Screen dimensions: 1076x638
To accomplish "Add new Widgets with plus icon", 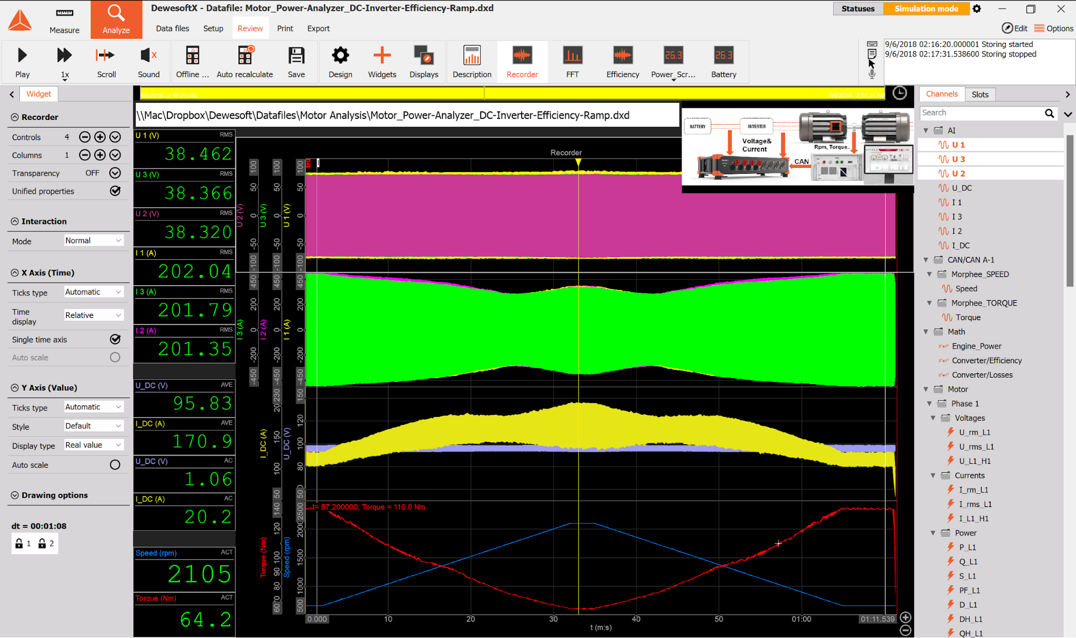I will click(382, 55).
